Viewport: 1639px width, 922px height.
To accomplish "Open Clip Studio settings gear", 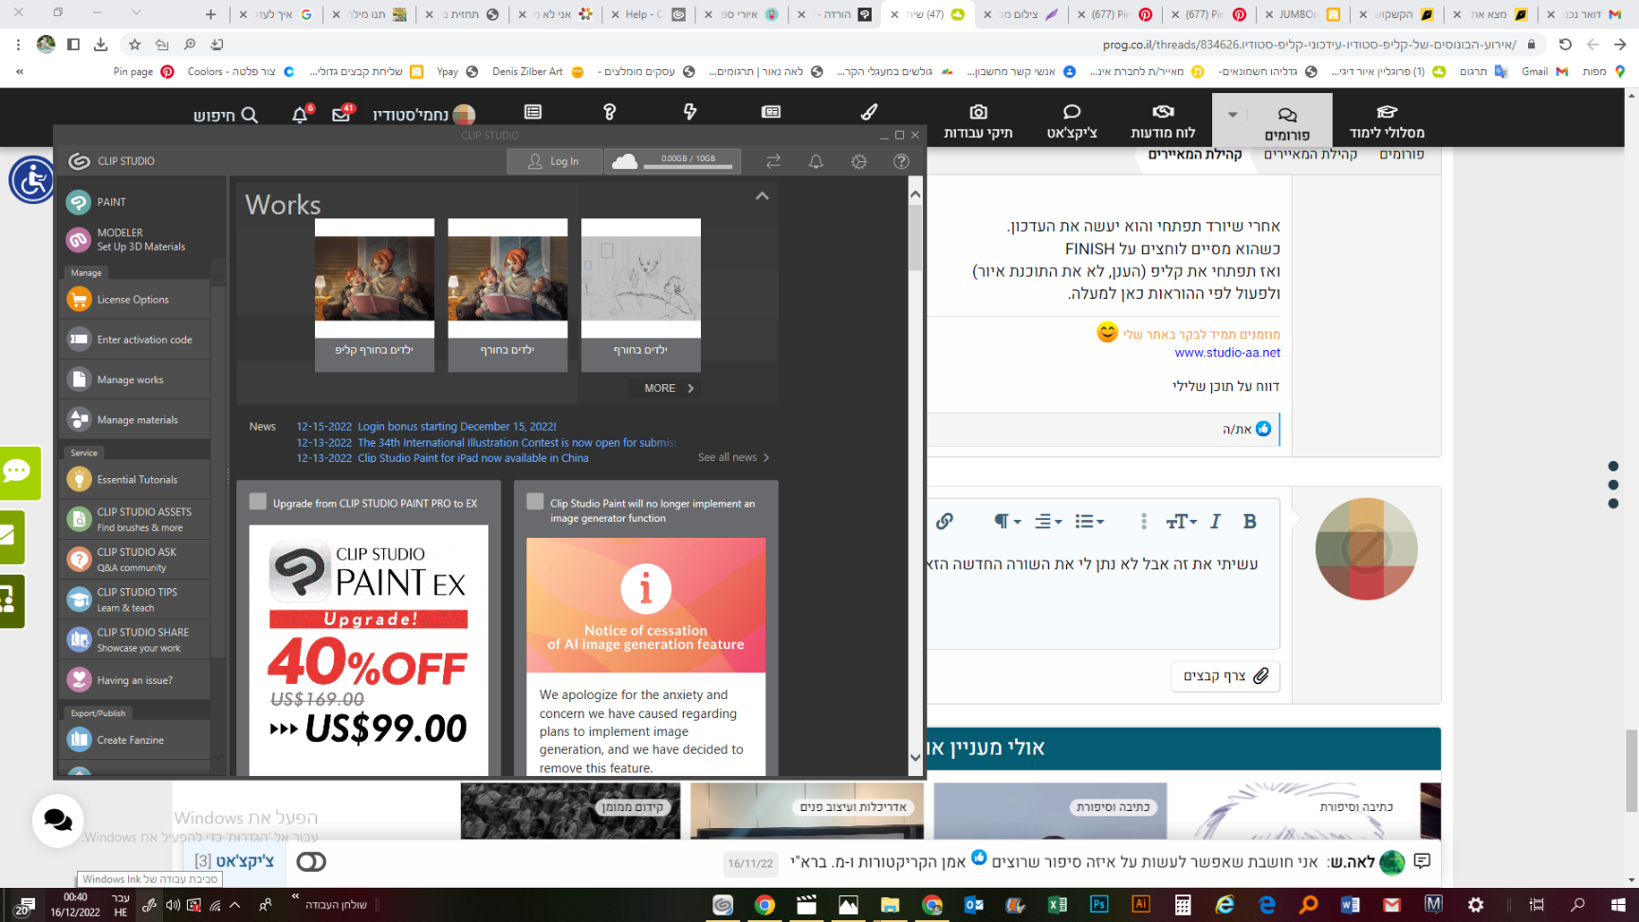I will 858,161.
